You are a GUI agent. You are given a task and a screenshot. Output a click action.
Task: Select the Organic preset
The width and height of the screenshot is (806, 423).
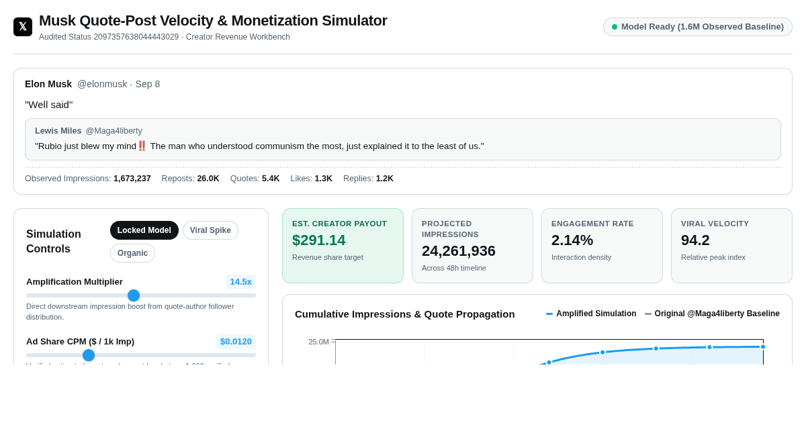click(x=132, y=253)
